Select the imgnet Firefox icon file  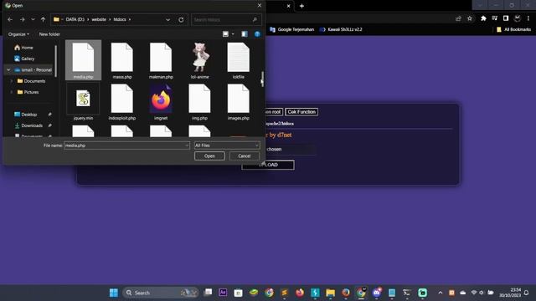click(161, 102)
